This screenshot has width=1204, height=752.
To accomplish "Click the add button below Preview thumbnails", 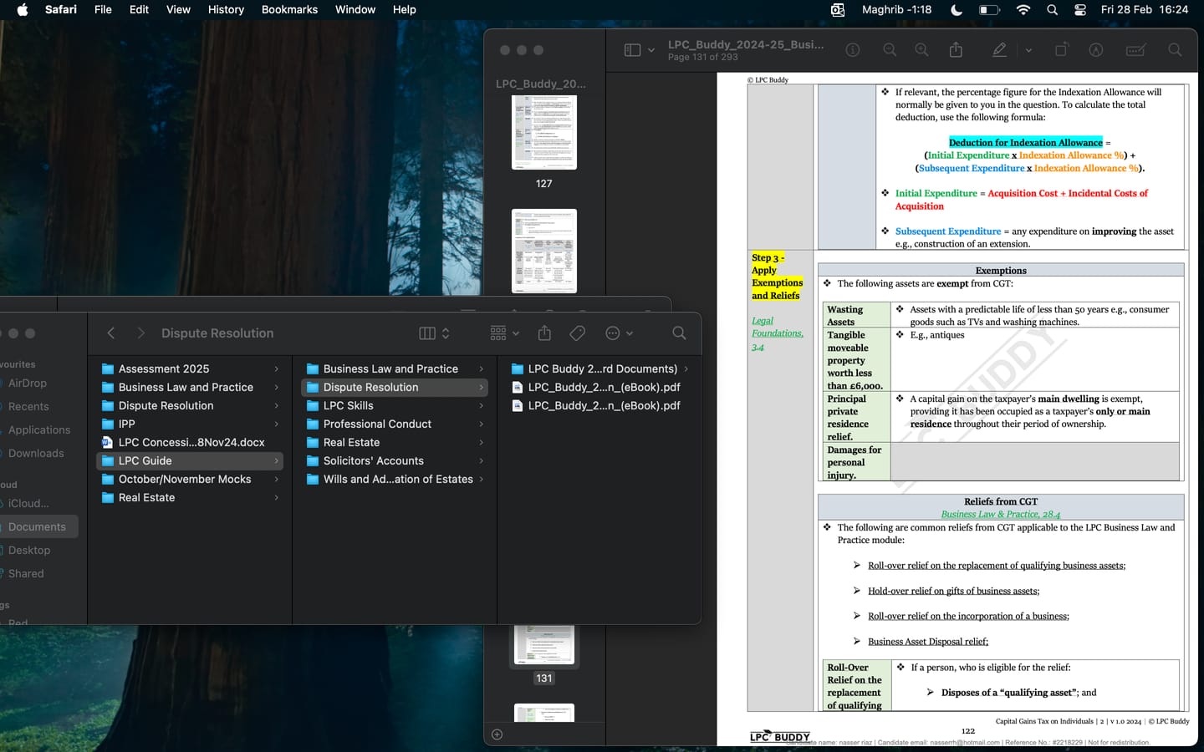I will coord(497,734).
